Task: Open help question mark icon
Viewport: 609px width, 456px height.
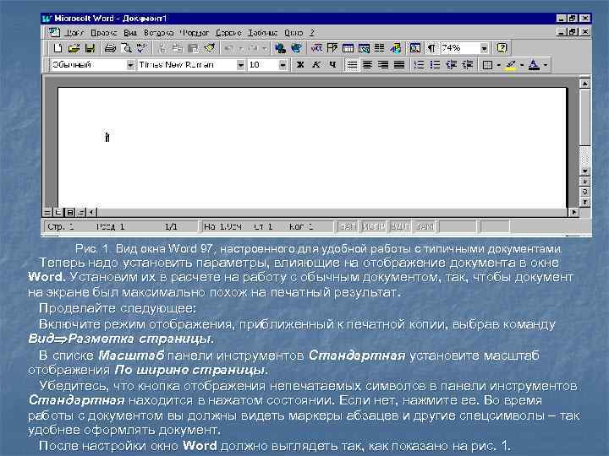Action: click(x=502, y=48)
